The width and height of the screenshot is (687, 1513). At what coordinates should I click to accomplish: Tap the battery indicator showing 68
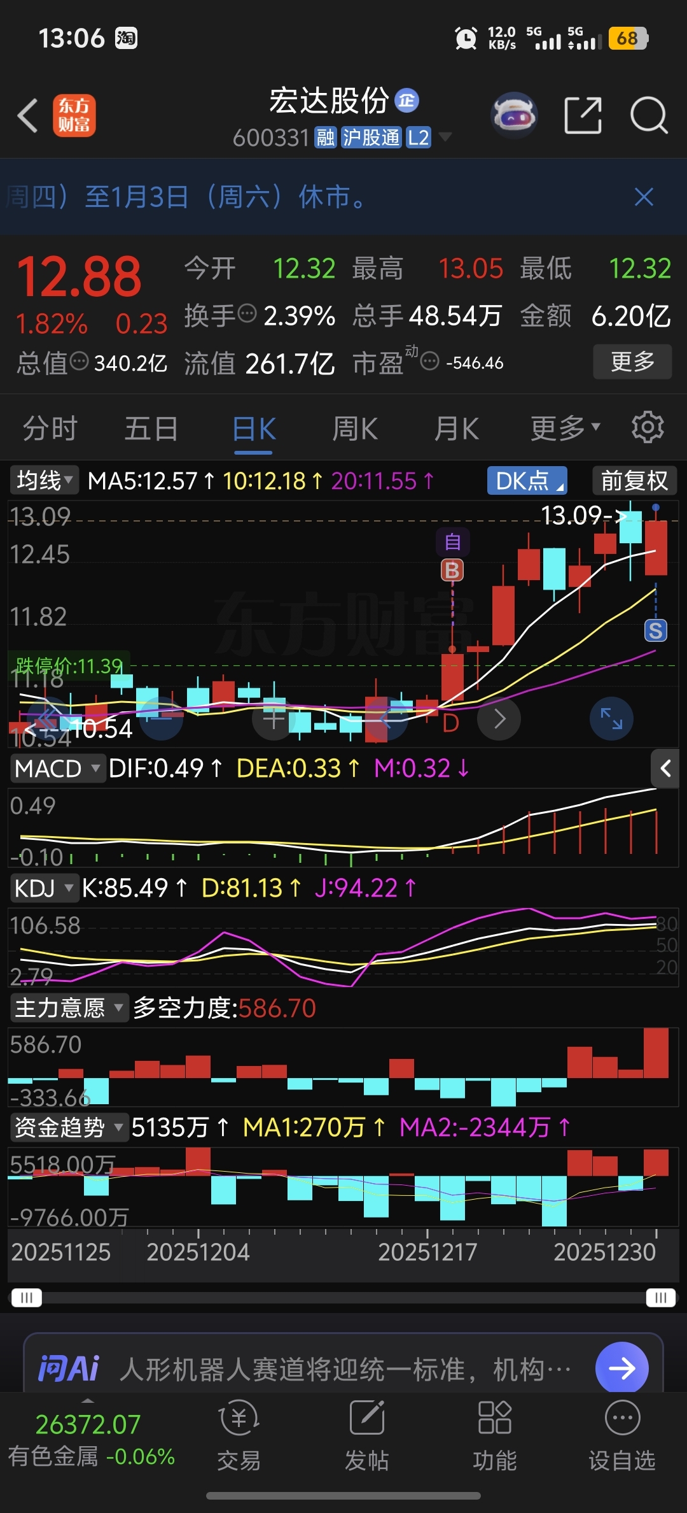[x=628, y=38]
